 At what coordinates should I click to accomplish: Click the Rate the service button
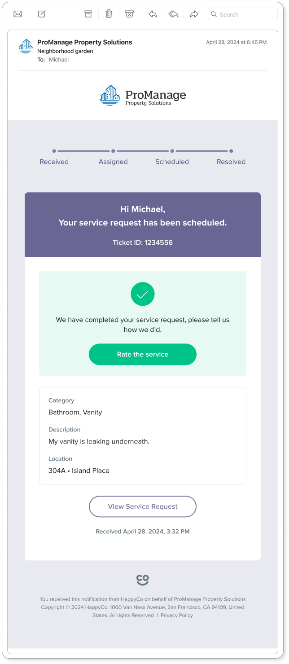click(x=143, y=354)
